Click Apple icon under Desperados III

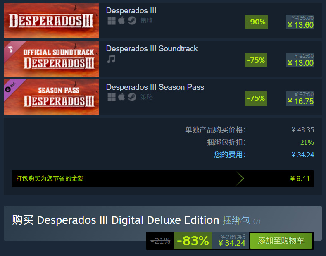click(x=121, y=20)
